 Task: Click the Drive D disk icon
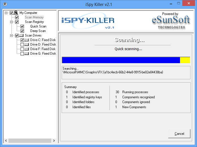27,44
